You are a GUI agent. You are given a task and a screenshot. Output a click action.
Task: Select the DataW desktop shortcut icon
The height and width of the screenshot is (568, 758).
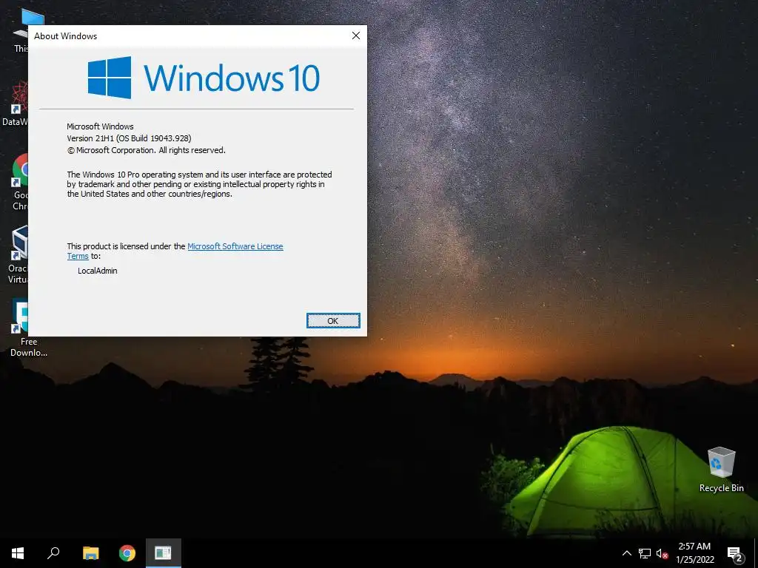[15, 104]
